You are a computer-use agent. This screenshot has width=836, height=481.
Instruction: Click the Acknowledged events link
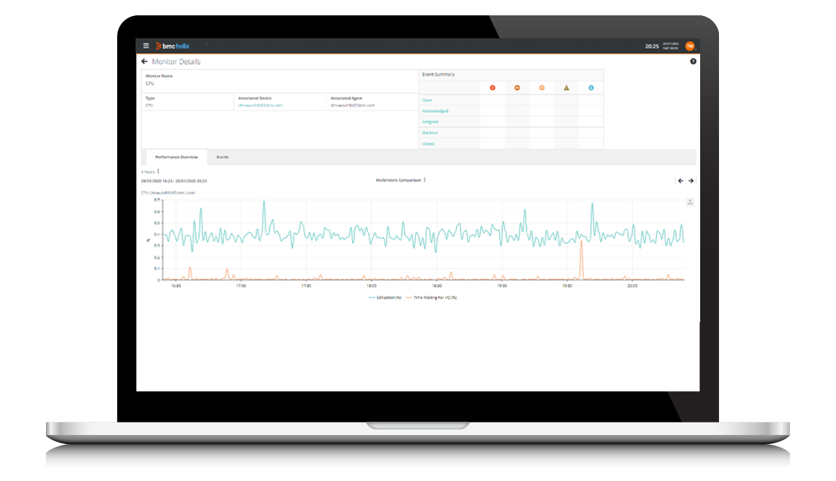[x=435, y=111]
